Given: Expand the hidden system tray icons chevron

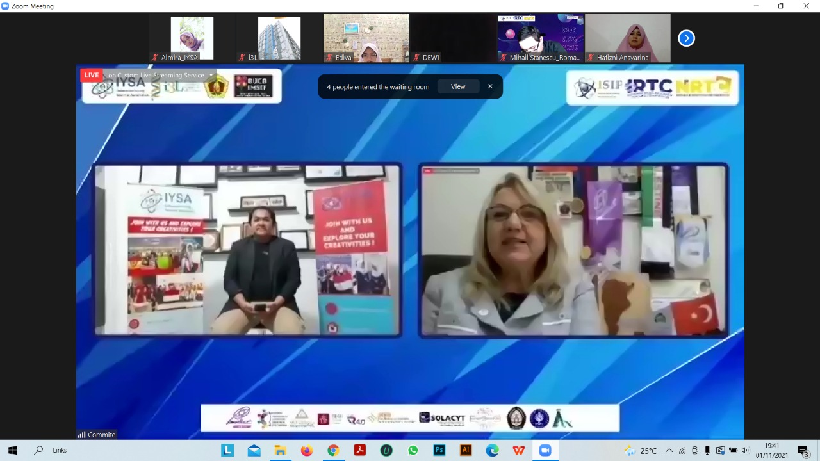Looking at the screenshot, I should (x=669, y=450).
